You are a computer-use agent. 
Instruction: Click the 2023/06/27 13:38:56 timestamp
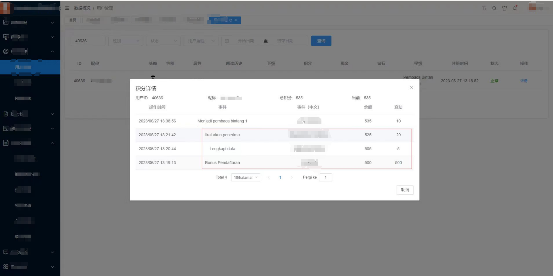click(x=157, y=121)
